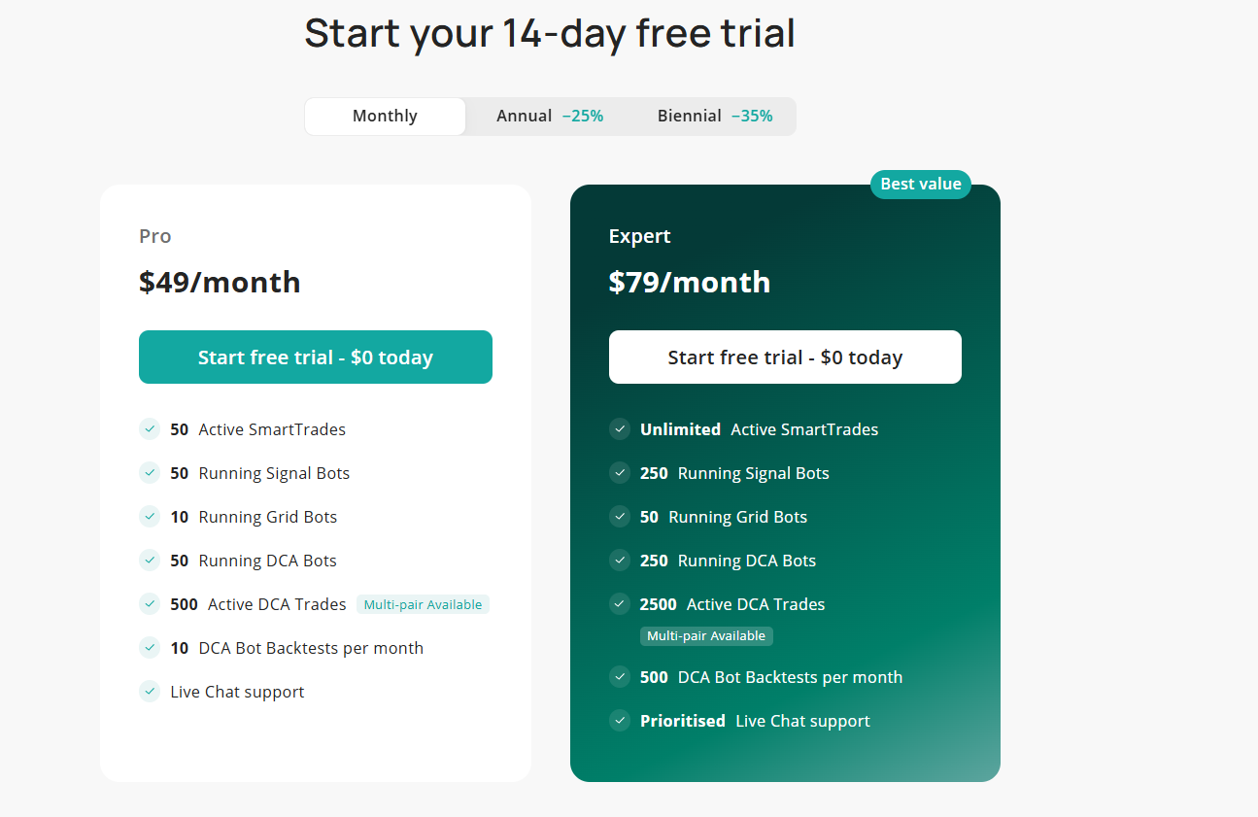Click Multi-pair Available tag in Expert plan
This screenshot has height=817, width=1258.
click(706, 636)
